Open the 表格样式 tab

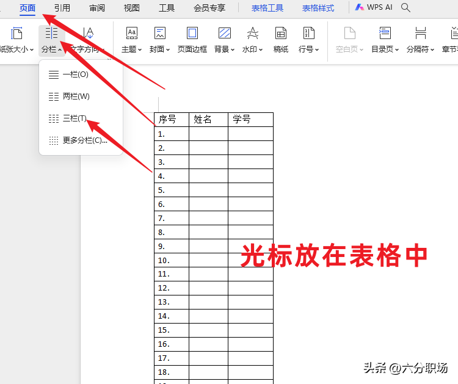point(318,8)
